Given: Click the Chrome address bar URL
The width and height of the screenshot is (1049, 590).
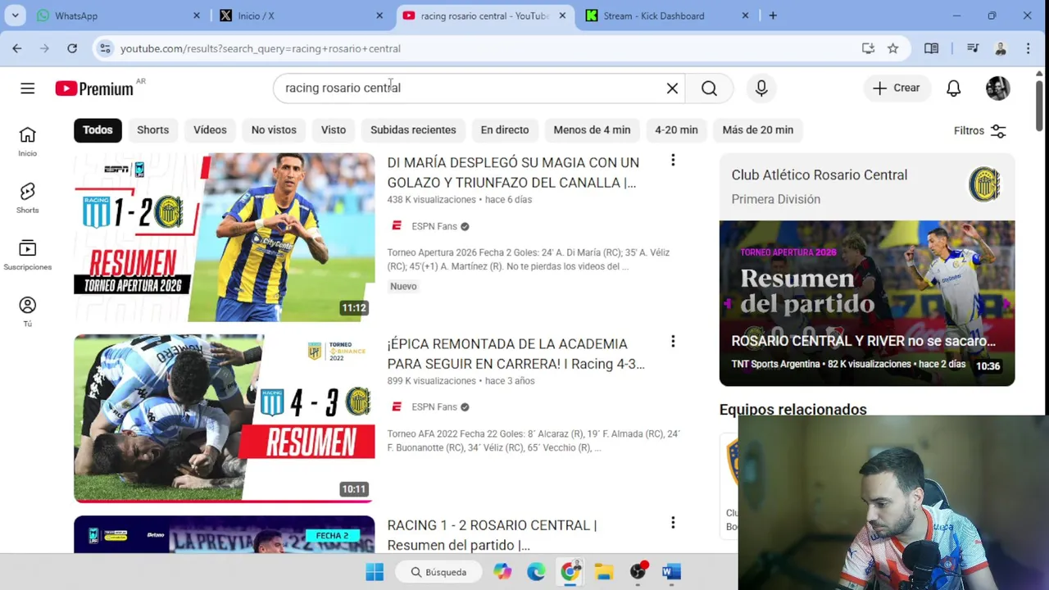Looking at the screenshot, I should pyautogui.click(x=261, y=48).
